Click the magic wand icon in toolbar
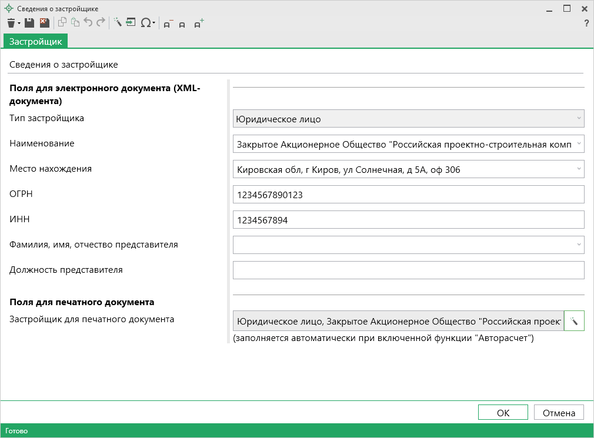594x438 pixels. tap(117, 23)
